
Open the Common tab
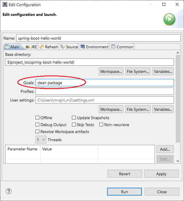122,47
